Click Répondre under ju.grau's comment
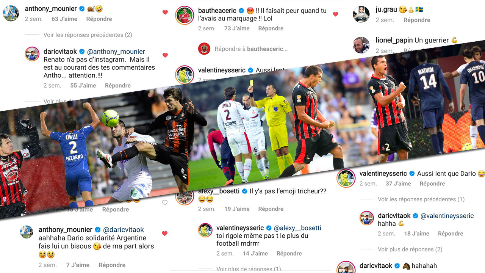This screenshot has width=485, height=273. pos(417,20)
